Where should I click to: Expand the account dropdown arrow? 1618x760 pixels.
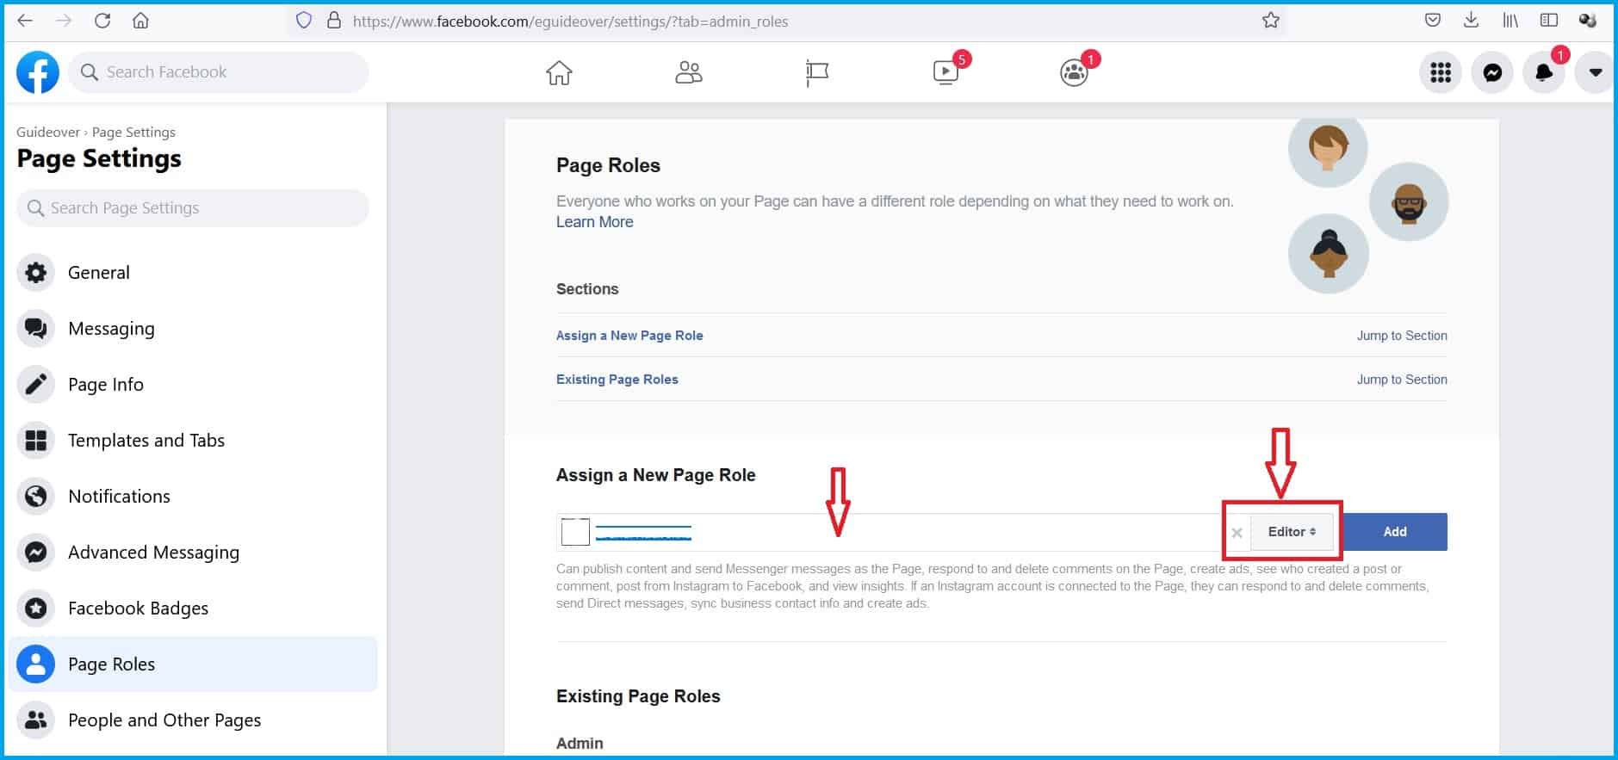(x=1595, y=72)
